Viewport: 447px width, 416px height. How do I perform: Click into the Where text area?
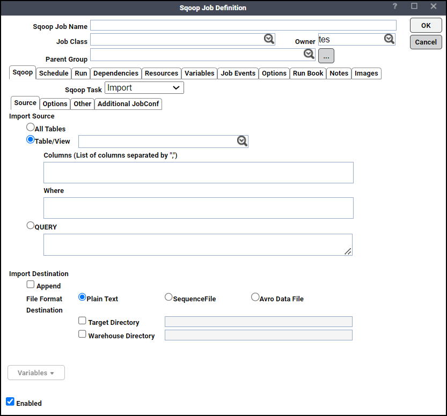(199, 208)
